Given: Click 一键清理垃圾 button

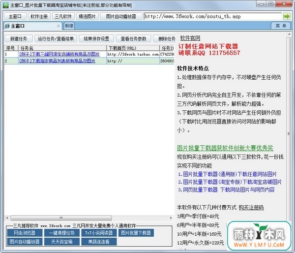Looking at the screenshot, I should [x=62, y=233].
